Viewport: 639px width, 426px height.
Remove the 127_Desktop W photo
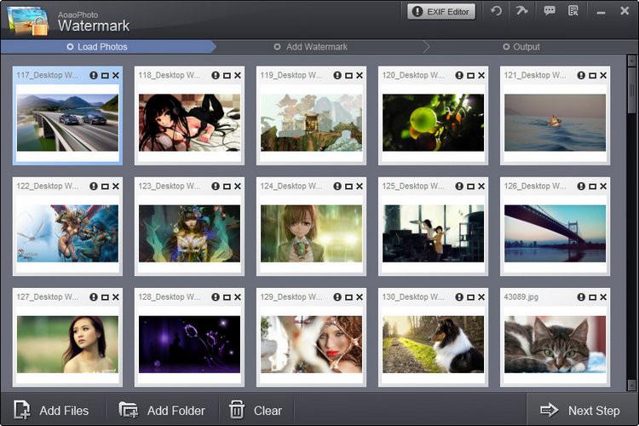[x=116, y=297]
